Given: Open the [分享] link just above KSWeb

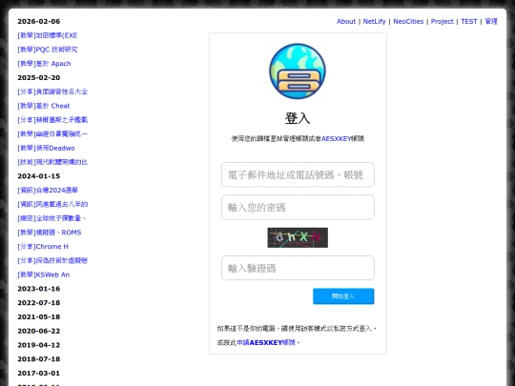Looking at the screenshot, I should click(x=52, y=260).
